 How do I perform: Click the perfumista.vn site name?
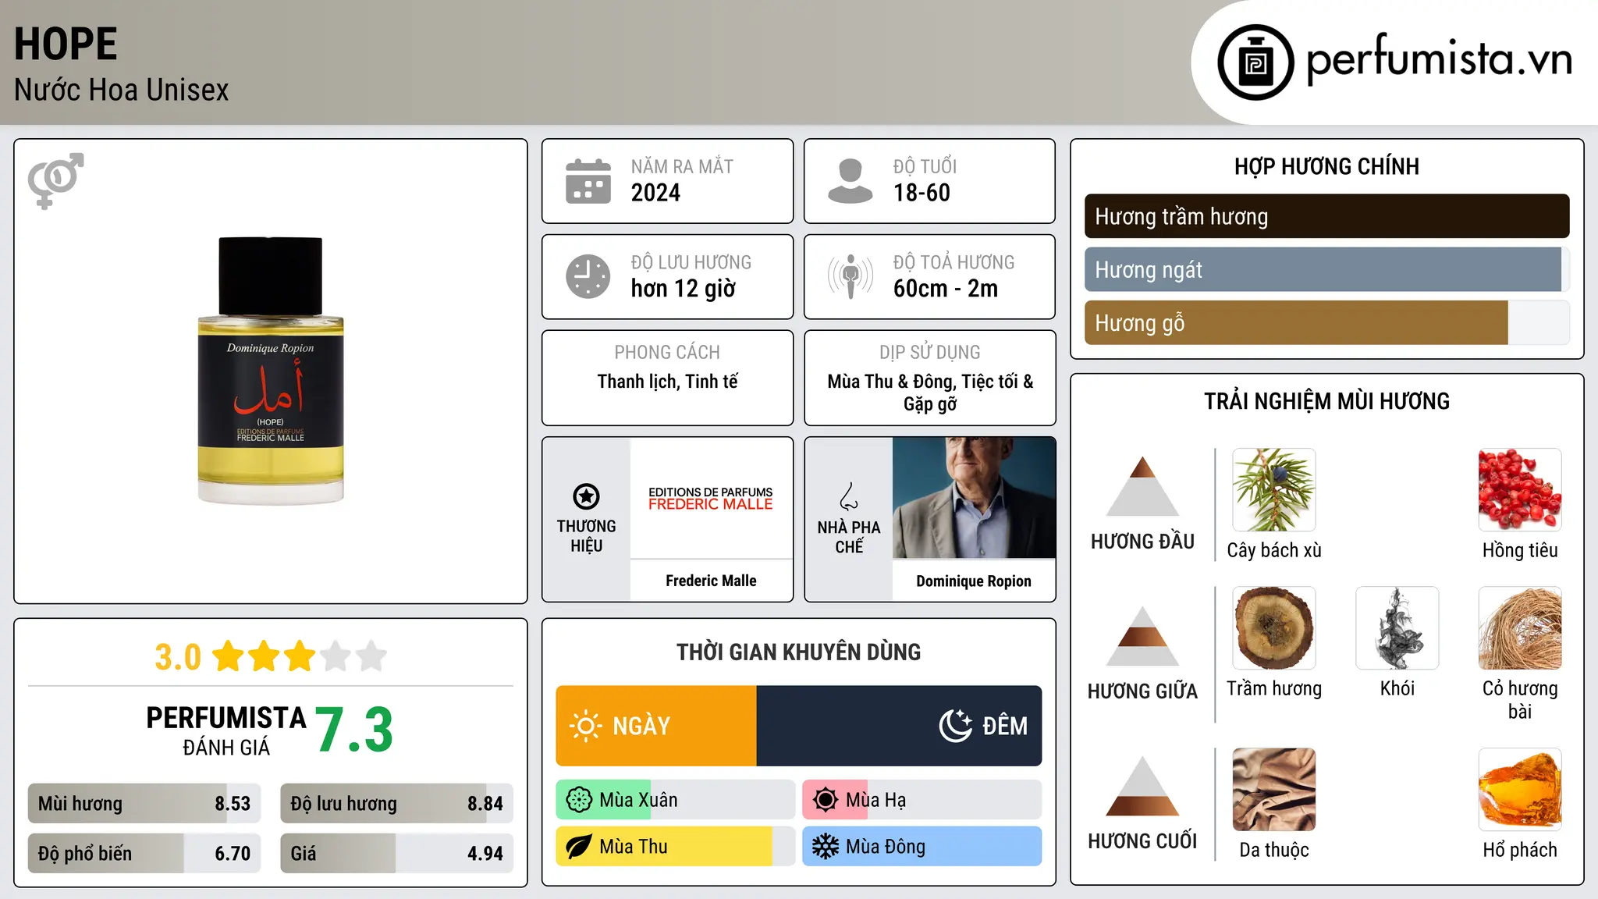(x=1439, y=60)
